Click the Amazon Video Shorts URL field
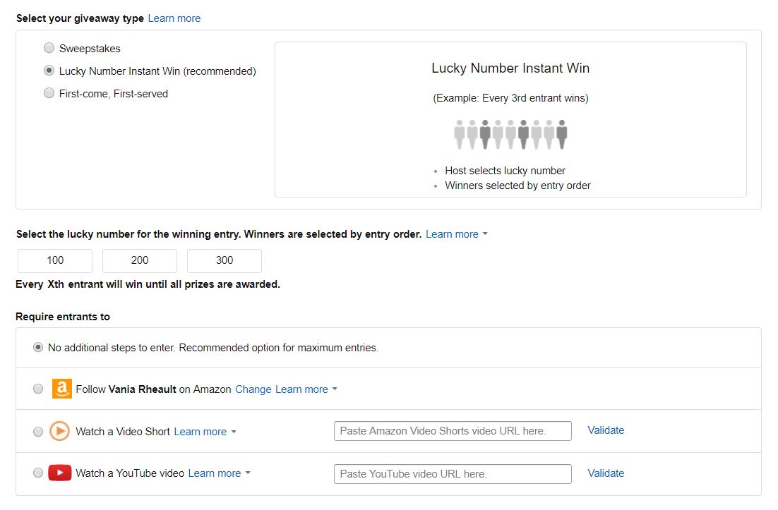Image resolution: width=778 pixels, height=510 pixels. point(452,431)
